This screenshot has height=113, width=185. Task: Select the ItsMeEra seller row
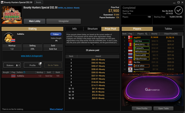pyautogui.click(x=33, y=76)
